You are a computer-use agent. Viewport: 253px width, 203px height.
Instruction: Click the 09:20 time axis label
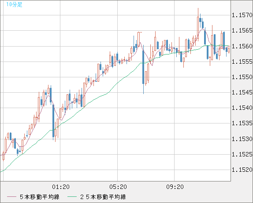coord(175,187)
